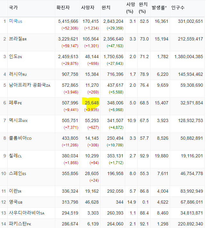Image resolution: width=206 pixels, height=228 pixels.
Task: Click Chile confirmed cases 380,034
Action: pos(70,156)
